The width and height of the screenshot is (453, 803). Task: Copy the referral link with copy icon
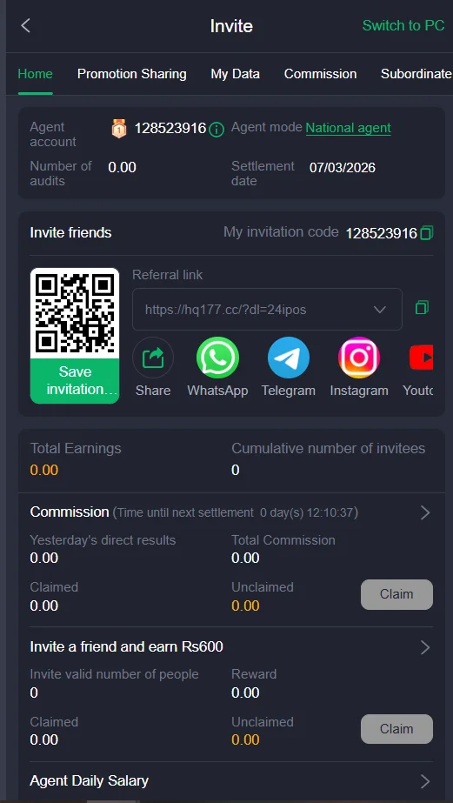(422, 308)
